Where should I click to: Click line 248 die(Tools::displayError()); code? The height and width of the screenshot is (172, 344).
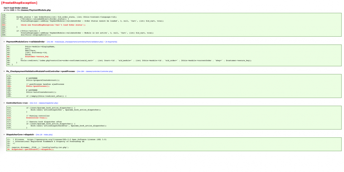click(36, 35)
